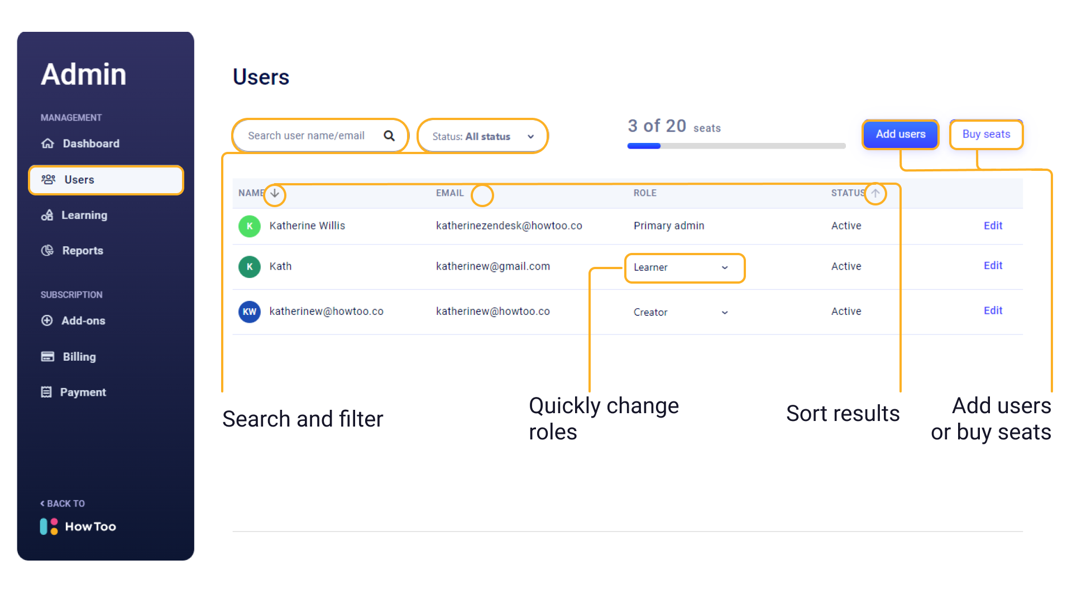Click Katherine Willis green avatar
This screenshot has width=1072, height=603.
tap(250, 226)
